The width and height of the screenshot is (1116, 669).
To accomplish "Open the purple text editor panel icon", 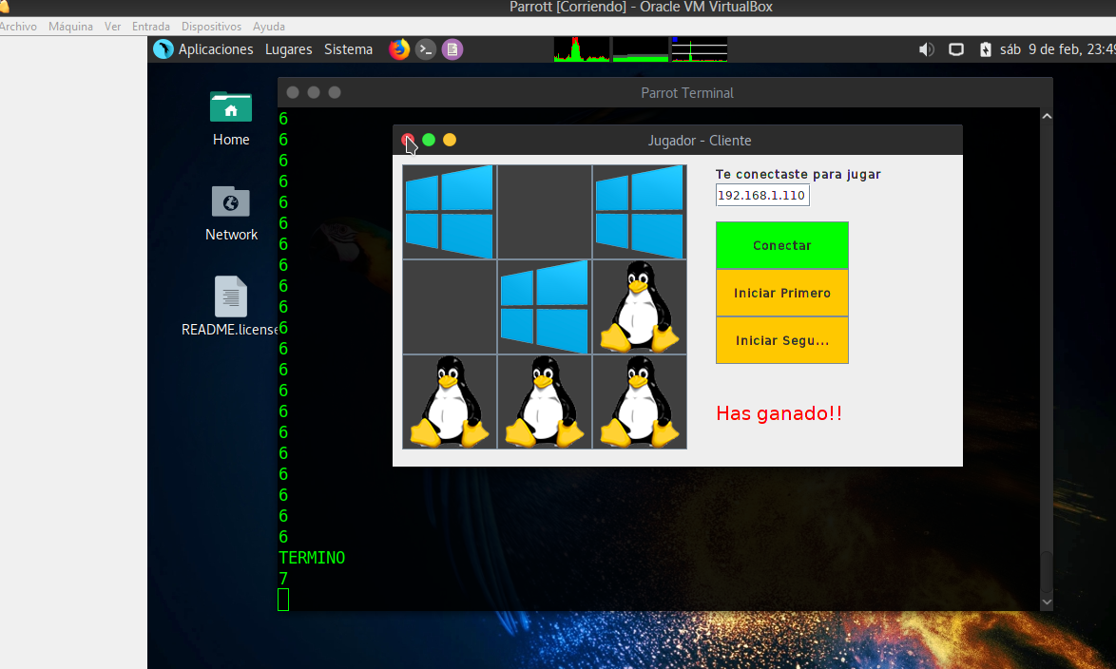I will (x=452, y=49).
